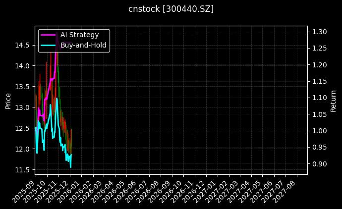This screenshot has width=342, height=209.
Task: Click the 1.15 return tick label
Action: click(319, 81)
